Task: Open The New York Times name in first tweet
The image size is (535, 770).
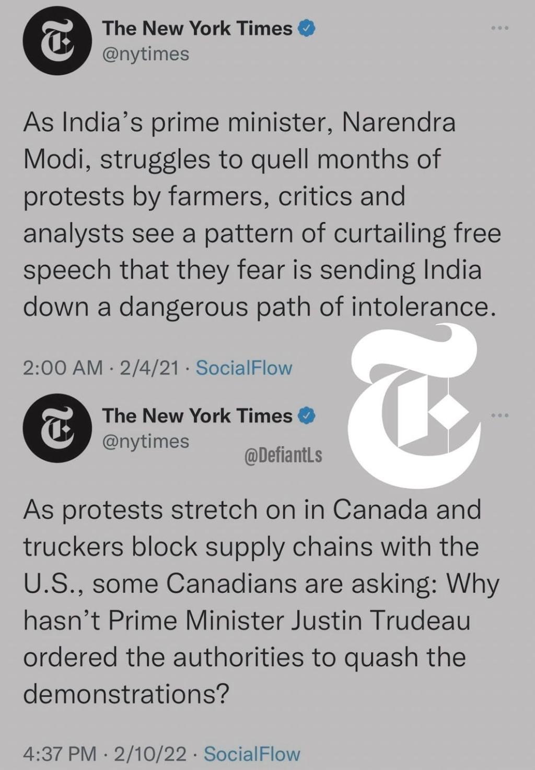Action: coord(197,29)
